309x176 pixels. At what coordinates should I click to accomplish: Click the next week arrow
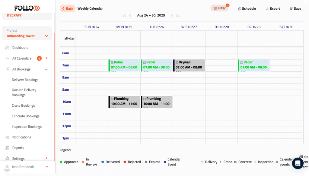[x=172, y=15]
